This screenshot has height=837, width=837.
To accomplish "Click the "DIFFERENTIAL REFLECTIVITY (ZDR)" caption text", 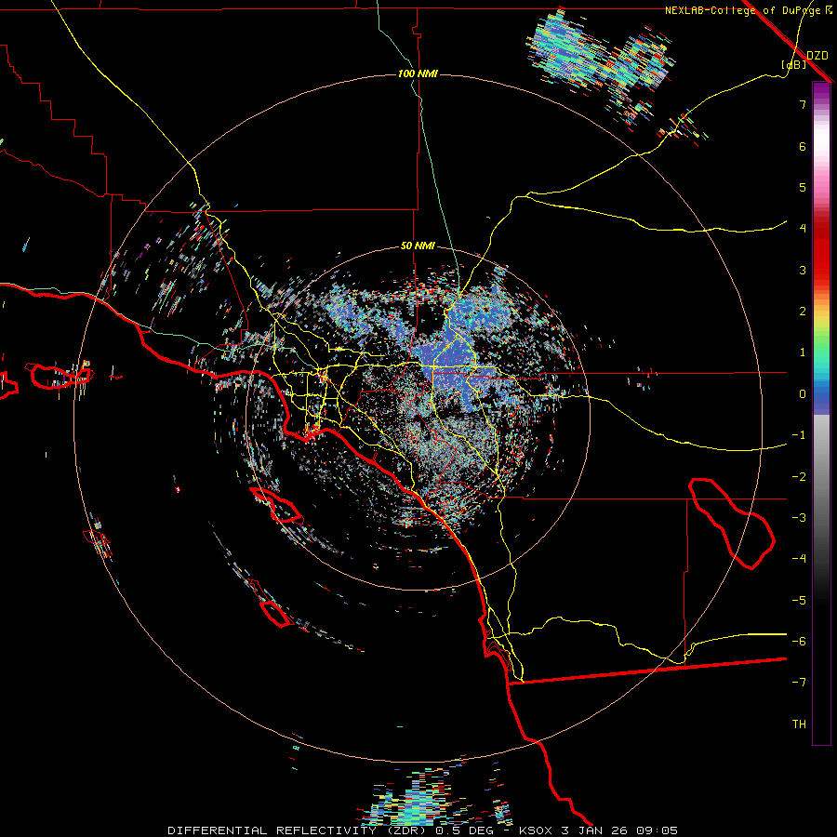I will pos(299,830).
